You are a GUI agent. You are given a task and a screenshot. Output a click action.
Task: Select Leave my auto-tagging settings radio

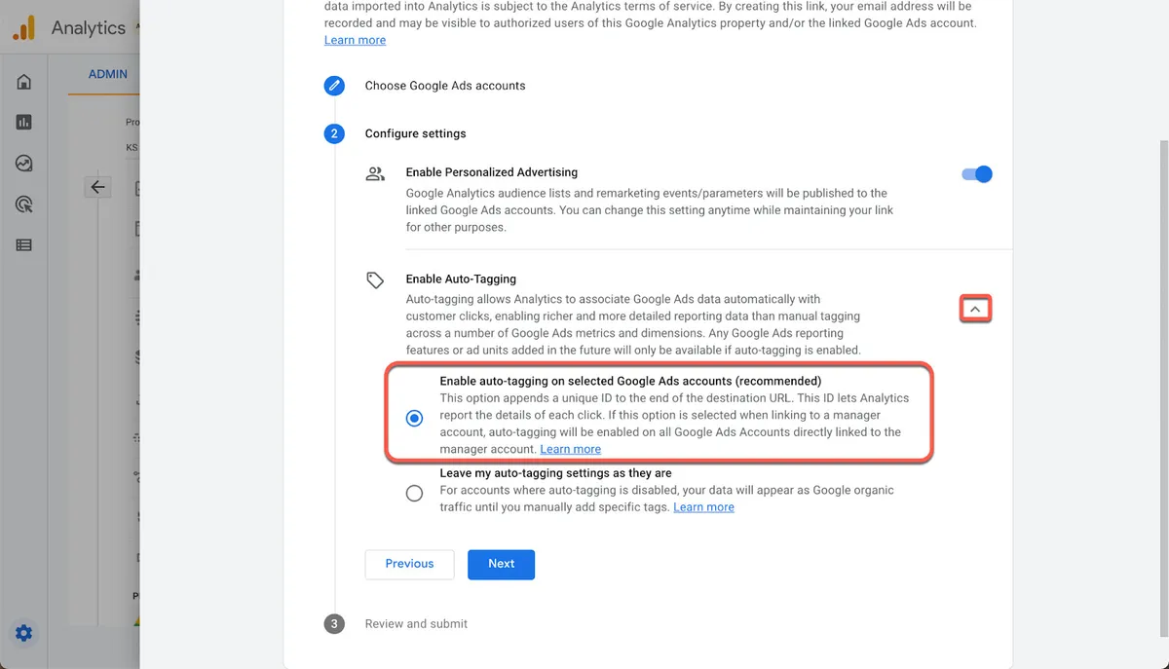point(415,494)
